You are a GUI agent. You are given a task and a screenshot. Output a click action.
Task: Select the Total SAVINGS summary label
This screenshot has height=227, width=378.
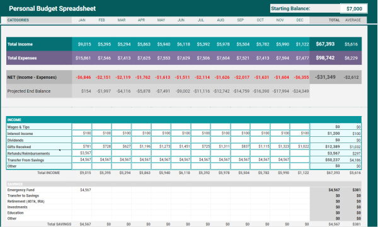click(59, 224)
